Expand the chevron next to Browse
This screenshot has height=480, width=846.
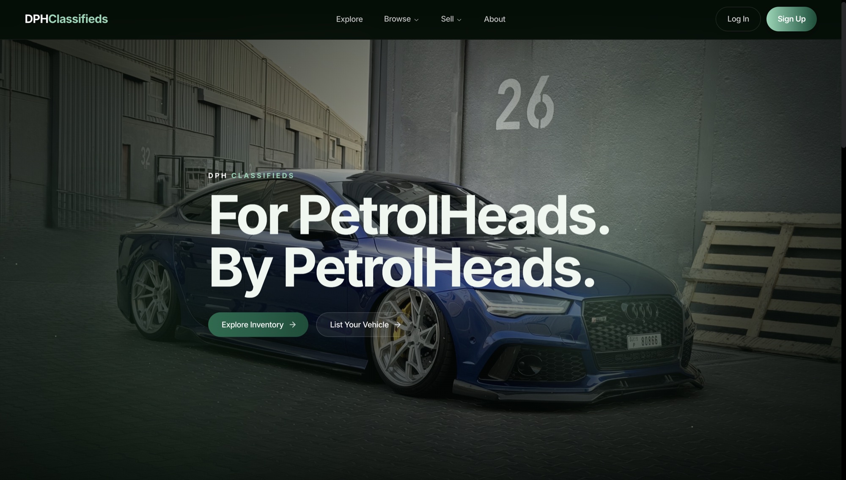pyautogui.click(x=416, y=20)
